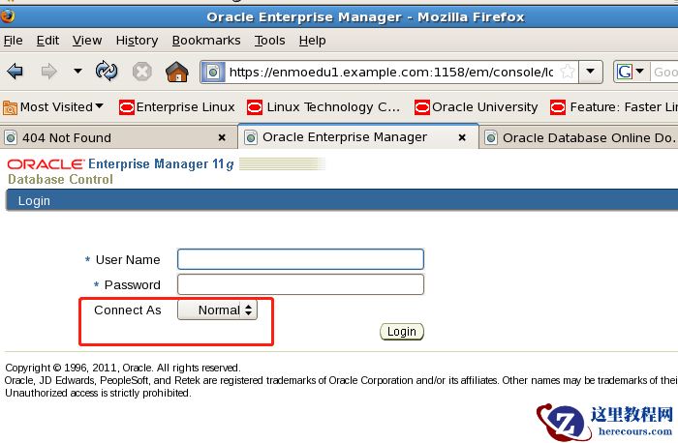Click the site identity icon in address bar
The height and width of the screenshot is (443, 678).
213,73
